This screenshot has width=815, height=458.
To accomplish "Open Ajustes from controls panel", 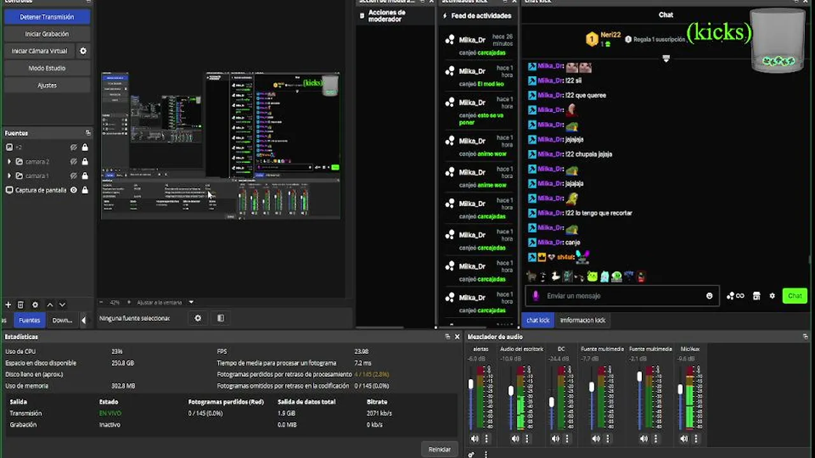I will (x=47, y=85).
